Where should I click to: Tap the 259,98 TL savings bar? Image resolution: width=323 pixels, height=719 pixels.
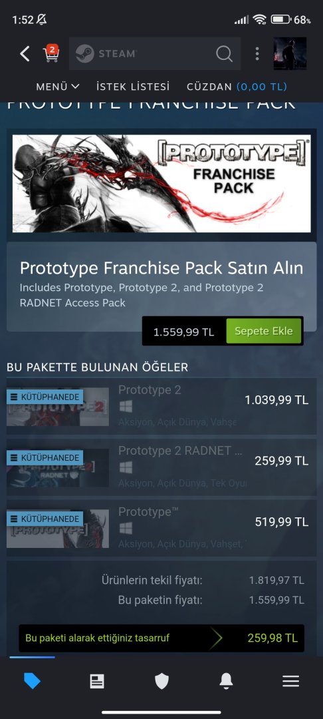pos(161,638)
